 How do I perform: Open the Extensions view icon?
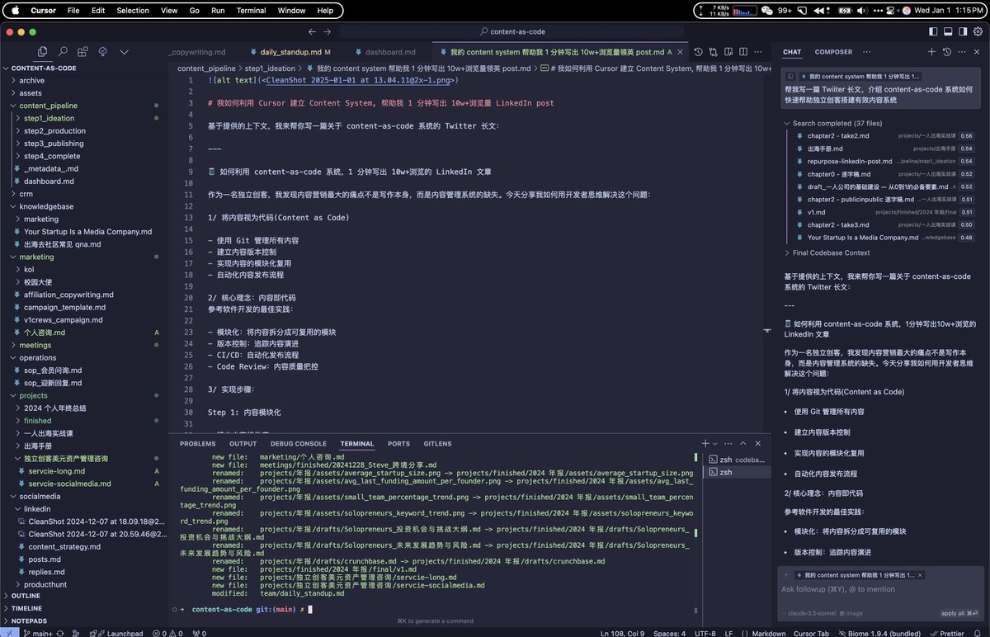click(82, 51)
